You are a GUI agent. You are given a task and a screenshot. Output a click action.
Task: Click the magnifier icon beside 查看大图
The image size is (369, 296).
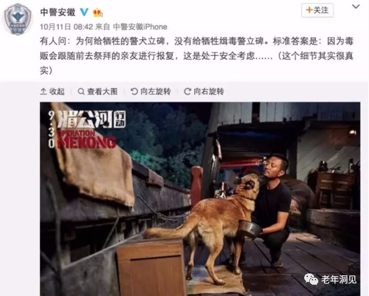click(x=81, y=91)
